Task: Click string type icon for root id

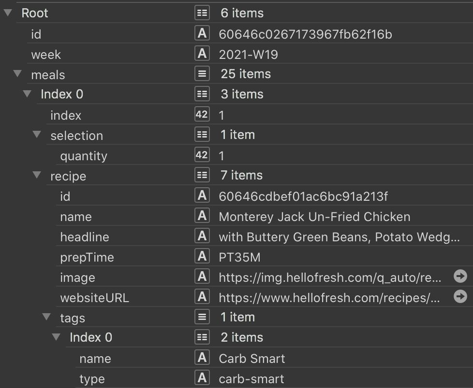Action: pos(202,33)
